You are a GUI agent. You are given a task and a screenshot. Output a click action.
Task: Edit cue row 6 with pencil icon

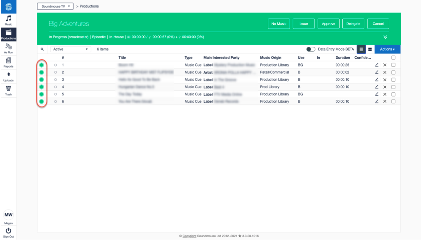pos(377,101)
